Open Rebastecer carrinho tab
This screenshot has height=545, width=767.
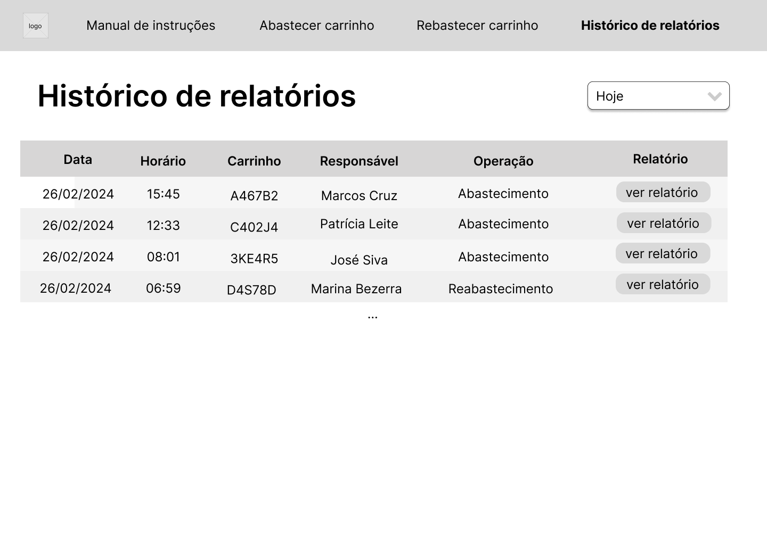[x=477, y=26]
